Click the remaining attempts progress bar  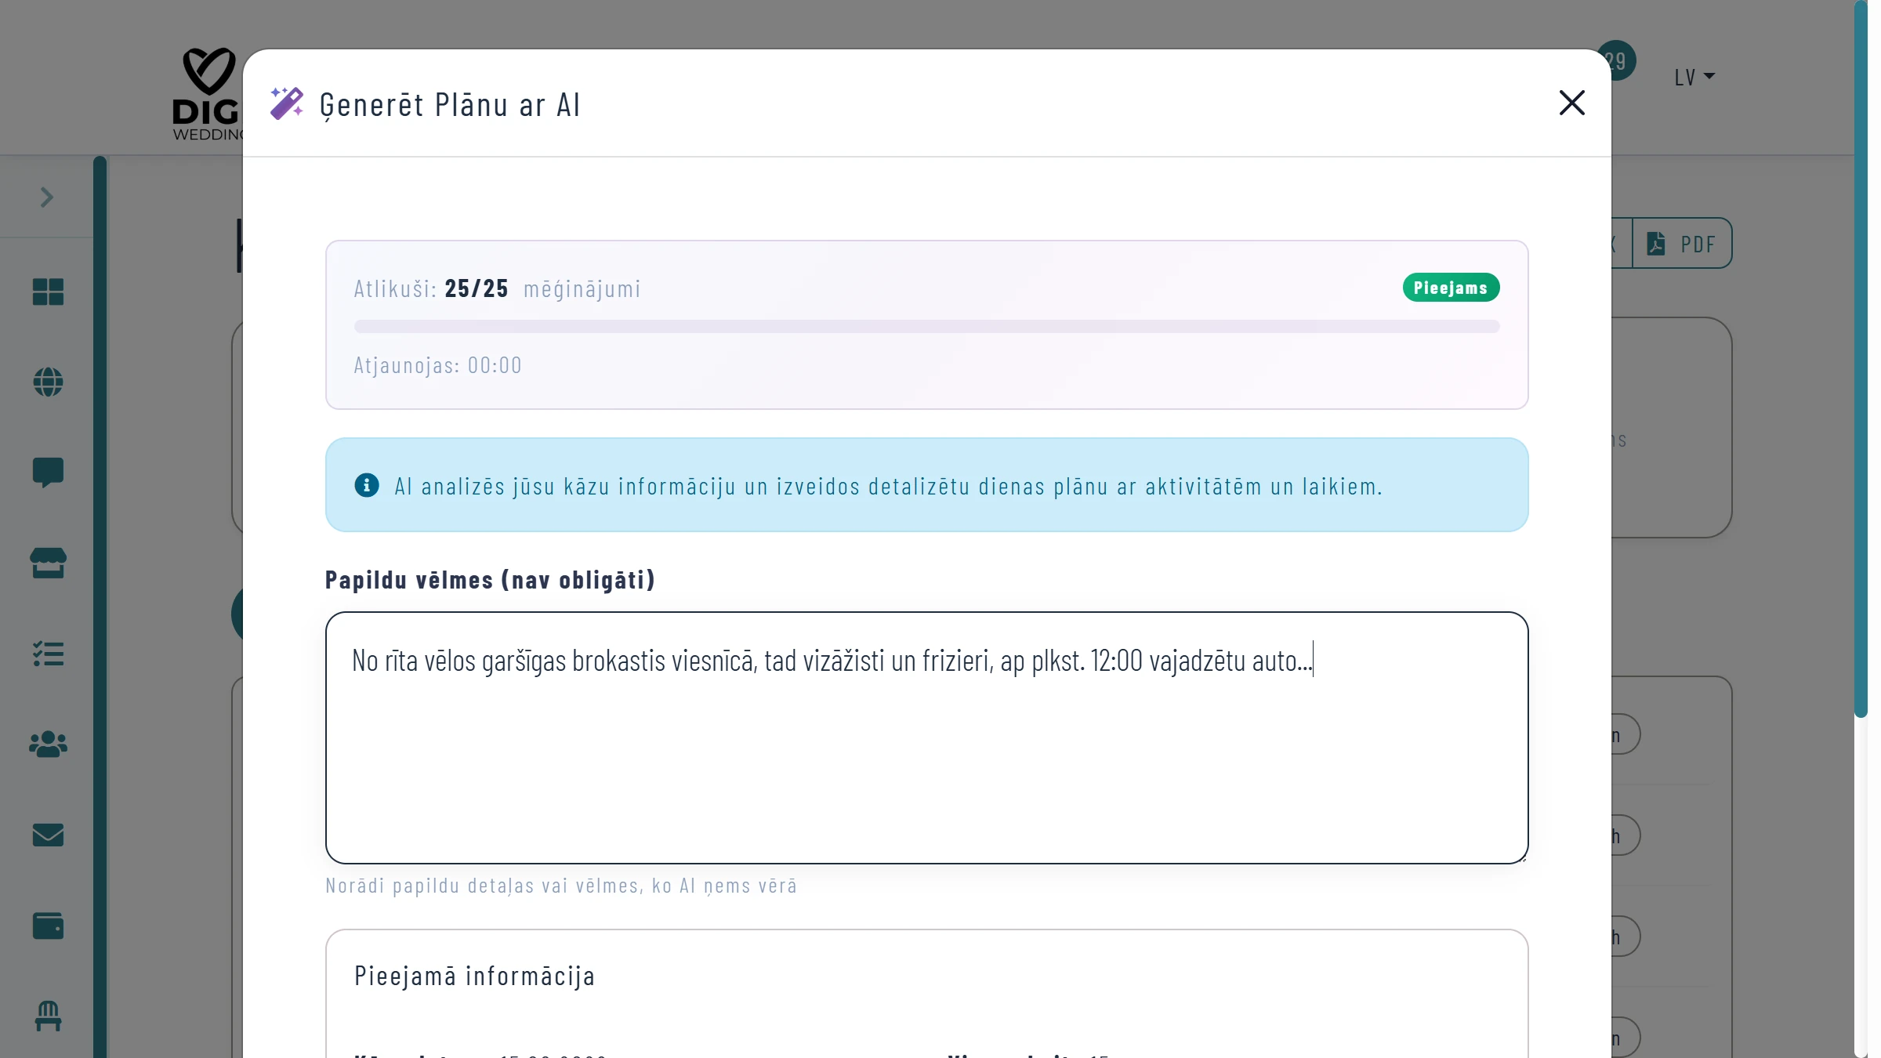[926, 326]
